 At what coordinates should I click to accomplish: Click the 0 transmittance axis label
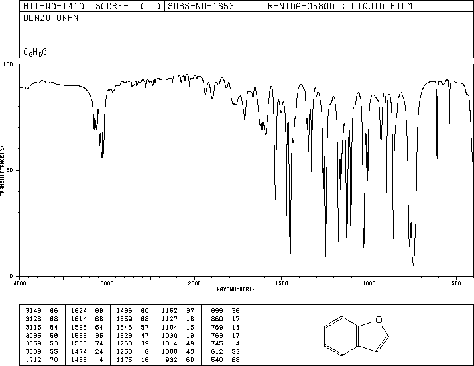(x=11, y=276)
